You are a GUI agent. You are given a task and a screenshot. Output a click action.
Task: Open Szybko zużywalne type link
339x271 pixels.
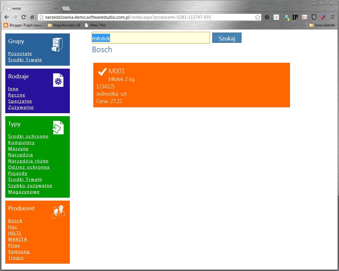pyautogui.click(x=30, y=186)
